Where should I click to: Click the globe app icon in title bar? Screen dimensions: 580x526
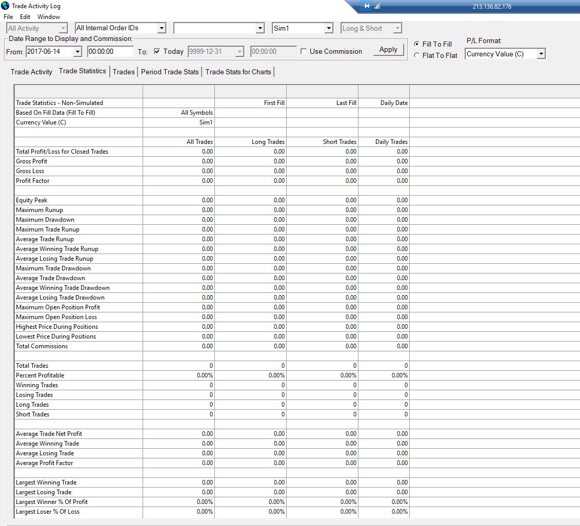5,6
